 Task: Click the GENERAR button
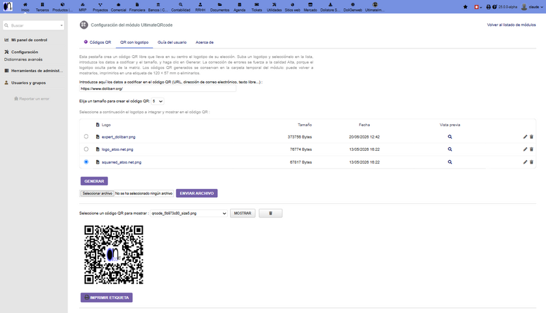tap(94, 181)
